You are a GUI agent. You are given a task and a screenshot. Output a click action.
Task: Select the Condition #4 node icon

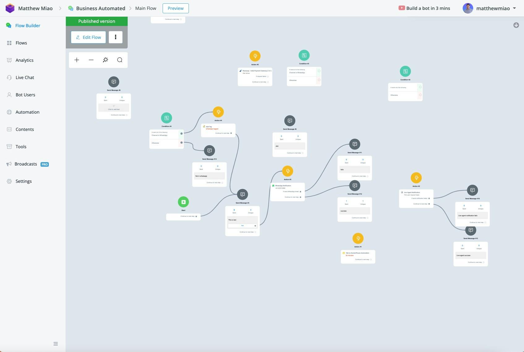167,118
